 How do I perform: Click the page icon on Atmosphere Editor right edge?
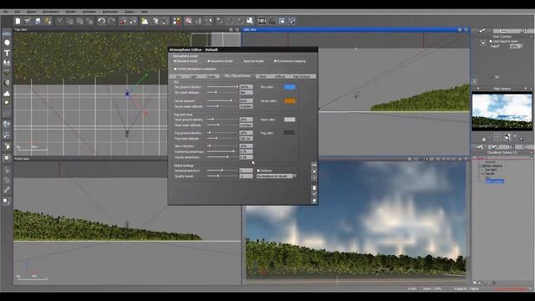point(314,187)
